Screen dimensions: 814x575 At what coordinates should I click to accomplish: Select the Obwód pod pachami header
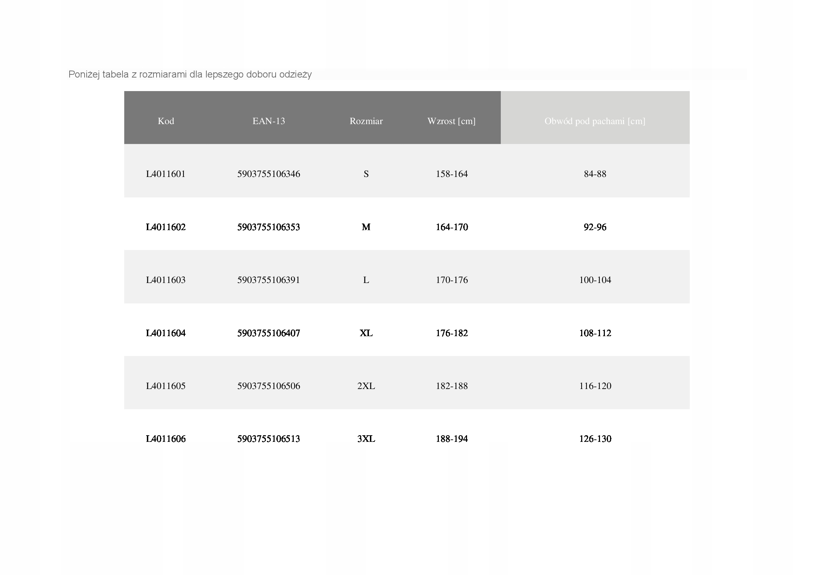[594, 121]
